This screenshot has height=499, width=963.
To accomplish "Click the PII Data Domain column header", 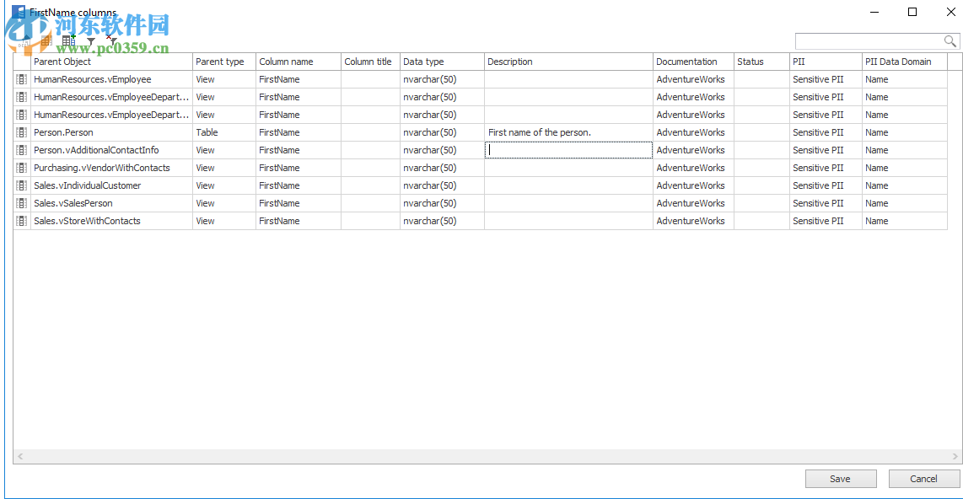I will coord(905,62).
